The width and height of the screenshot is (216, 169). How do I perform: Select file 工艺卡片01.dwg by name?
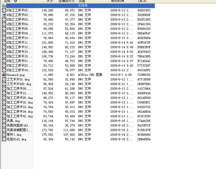(x=18, y=79)
